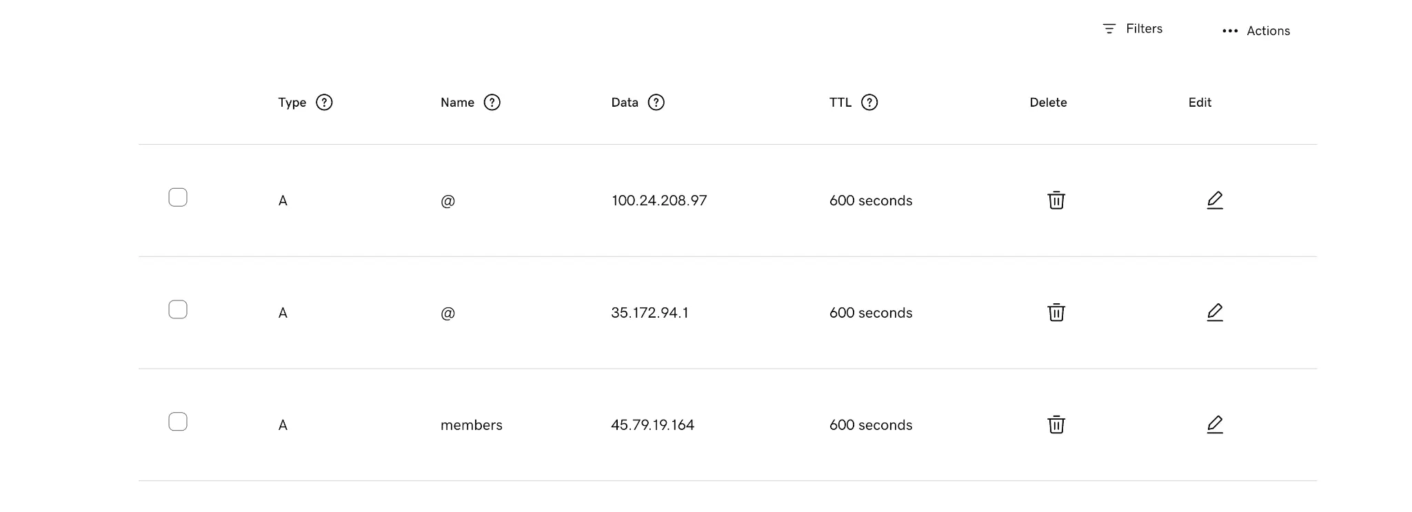The image size is (1412, 512).
Task: Open the Filters options
Action: pyautogui.click(x=1143, y=29)
